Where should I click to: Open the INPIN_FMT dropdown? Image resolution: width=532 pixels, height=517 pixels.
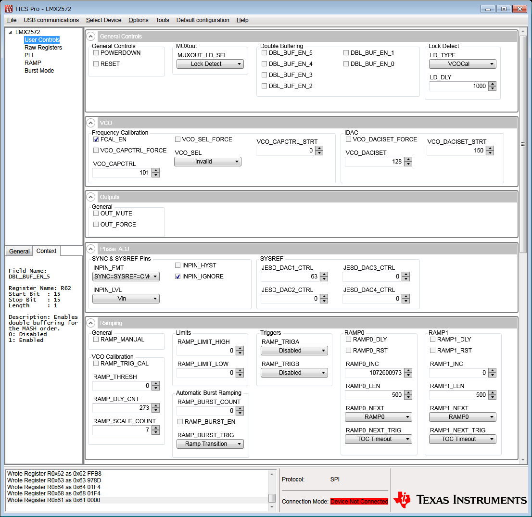126,277
